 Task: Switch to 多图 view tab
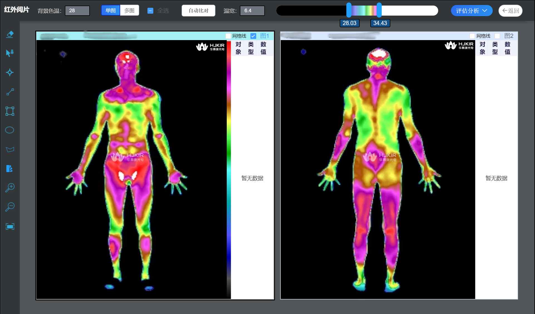129,11
